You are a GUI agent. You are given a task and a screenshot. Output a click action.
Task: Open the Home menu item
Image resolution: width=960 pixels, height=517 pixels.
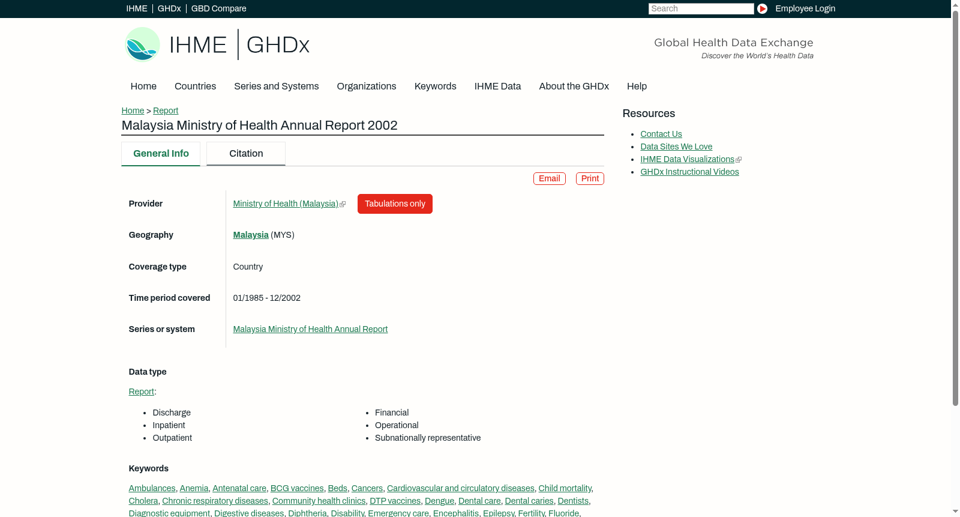[143, 86]
